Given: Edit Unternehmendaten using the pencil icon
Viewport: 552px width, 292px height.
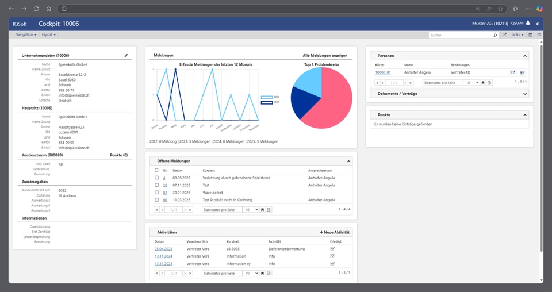Looking at the screenshot, I should click(126, 56).
